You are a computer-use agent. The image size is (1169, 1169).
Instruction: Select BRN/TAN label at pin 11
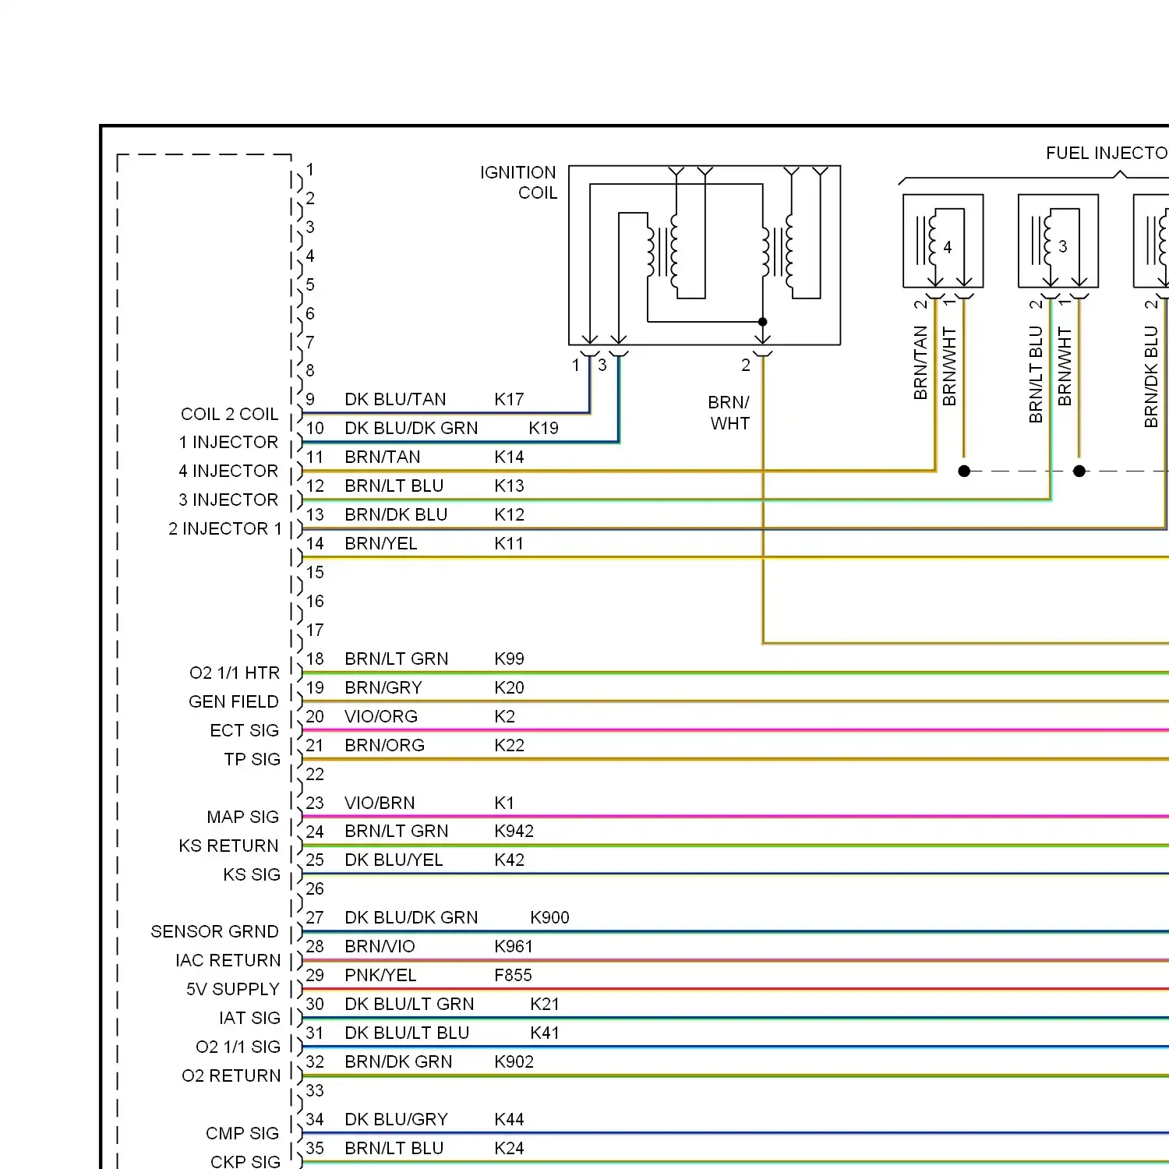(382, 457)
